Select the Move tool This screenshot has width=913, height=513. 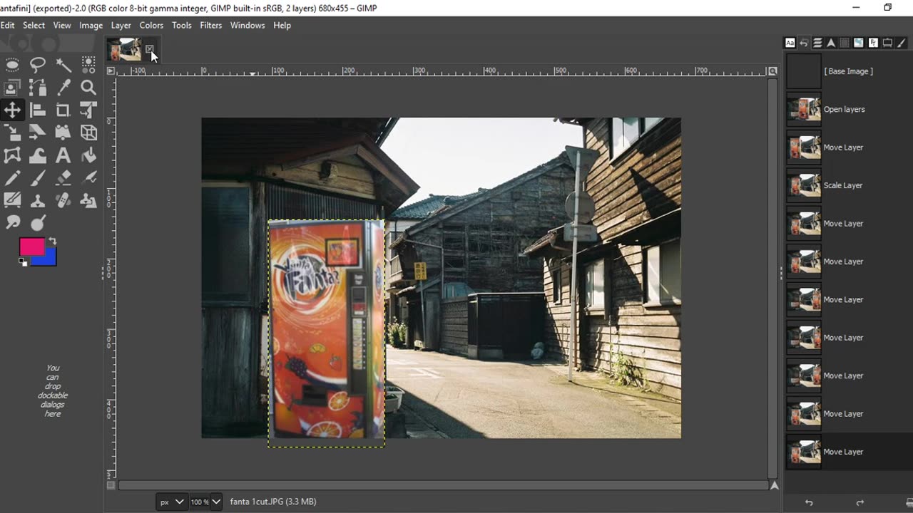tap(12, 110)
